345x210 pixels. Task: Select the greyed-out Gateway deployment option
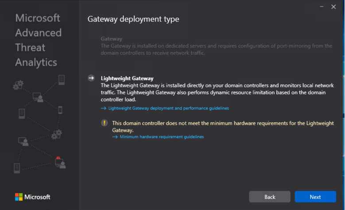click(111, 39)
